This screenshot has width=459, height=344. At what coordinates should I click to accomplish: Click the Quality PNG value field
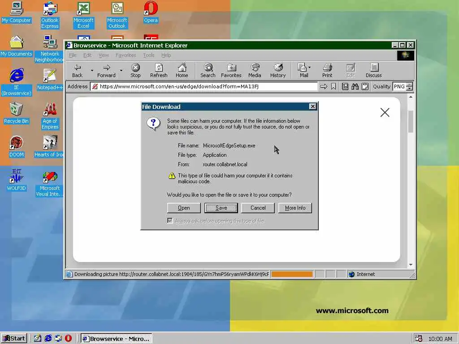point(399,86)
